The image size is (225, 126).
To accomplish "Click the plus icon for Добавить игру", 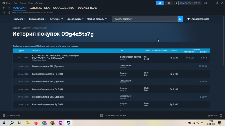I will pyautogui.click(x=4, y=115).
